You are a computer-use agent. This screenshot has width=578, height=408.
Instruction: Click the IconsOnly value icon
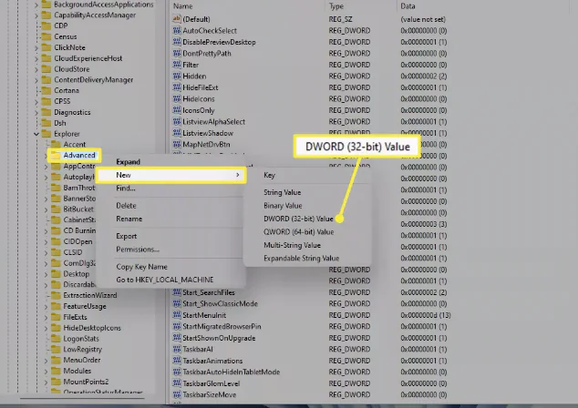tap(177, 110)
